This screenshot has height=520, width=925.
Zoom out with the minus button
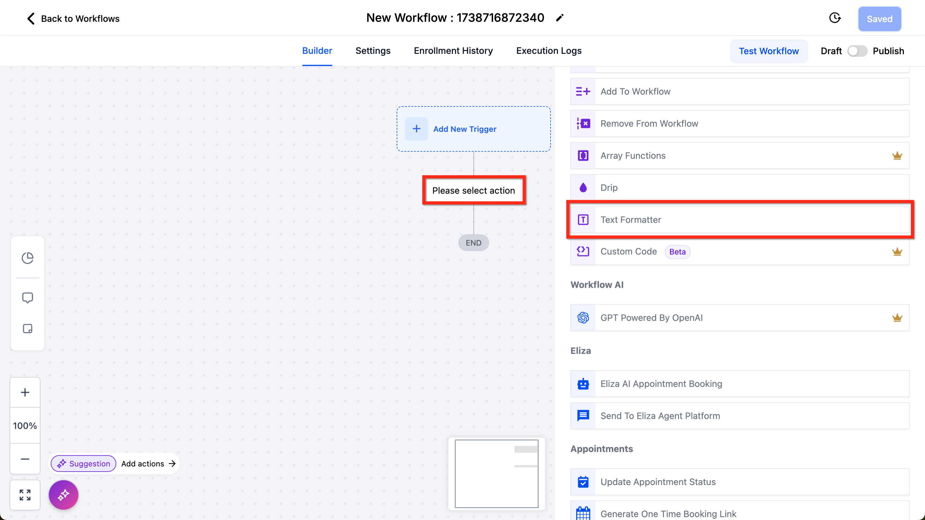[25, 459]
